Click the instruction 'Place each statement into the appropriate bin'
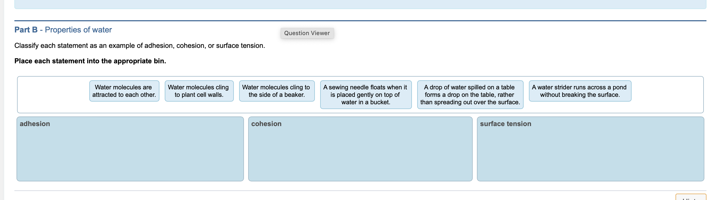The image size is (715, 200). (x=90, y=61)
